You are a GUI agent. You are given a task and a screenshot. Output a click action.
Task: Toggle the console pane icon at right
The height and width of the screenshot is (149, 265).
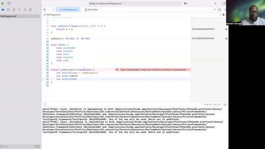[x=225, y=104]
